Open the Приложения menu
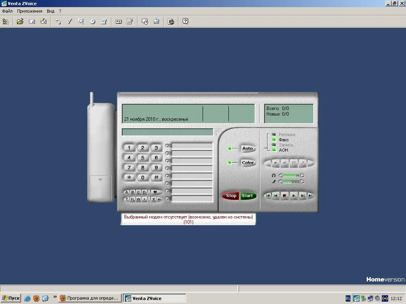 (x=29, y=11)
